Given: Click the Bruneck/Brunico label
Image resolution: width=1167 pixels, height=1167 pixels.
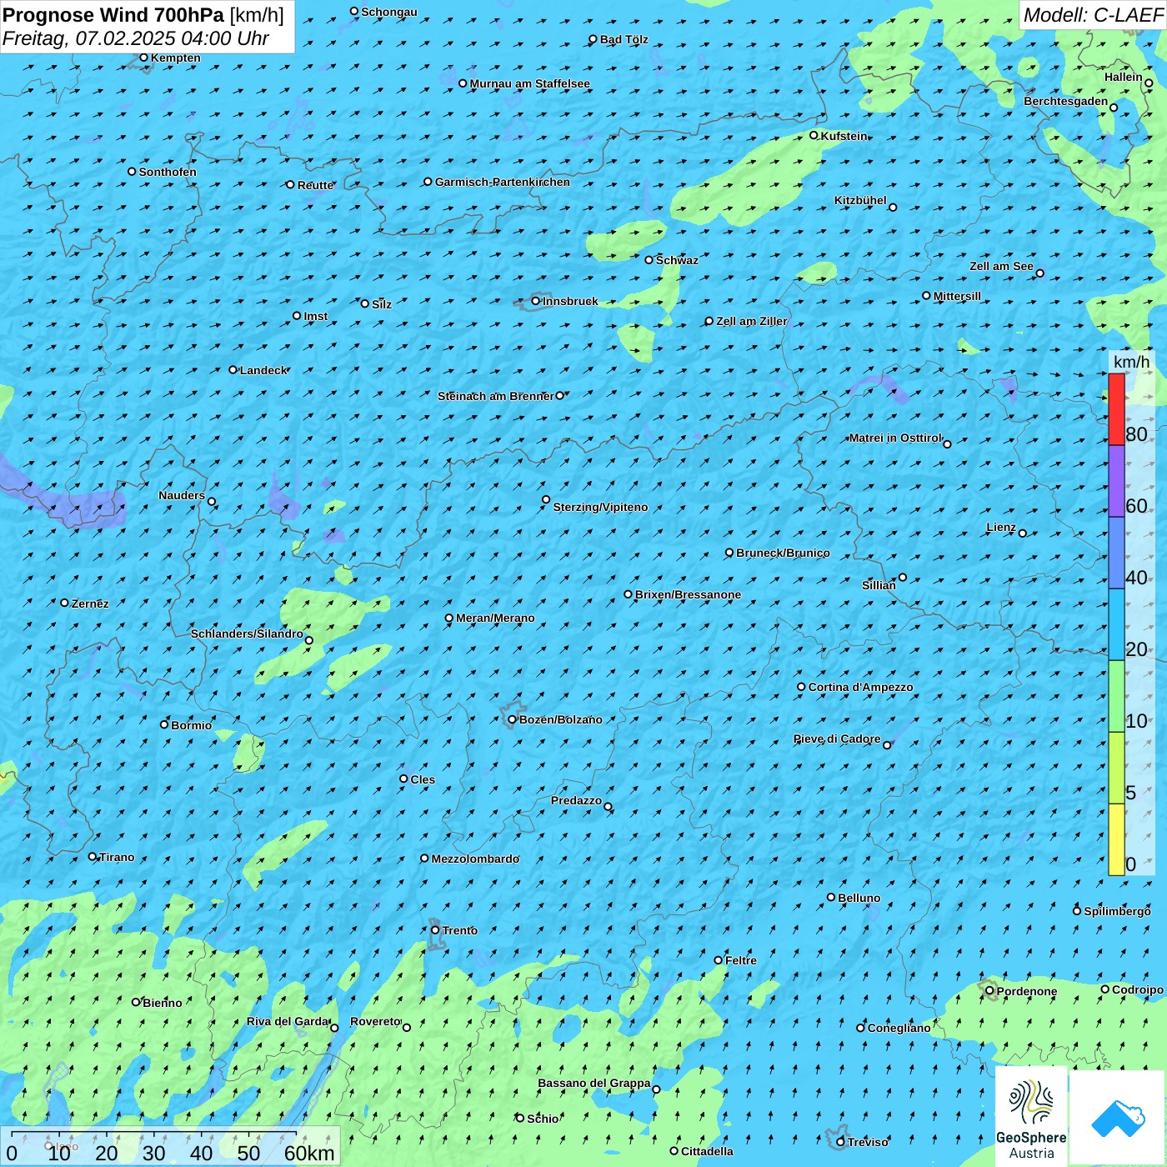Looking at the screenshot, I should click(x=783, y=553).
